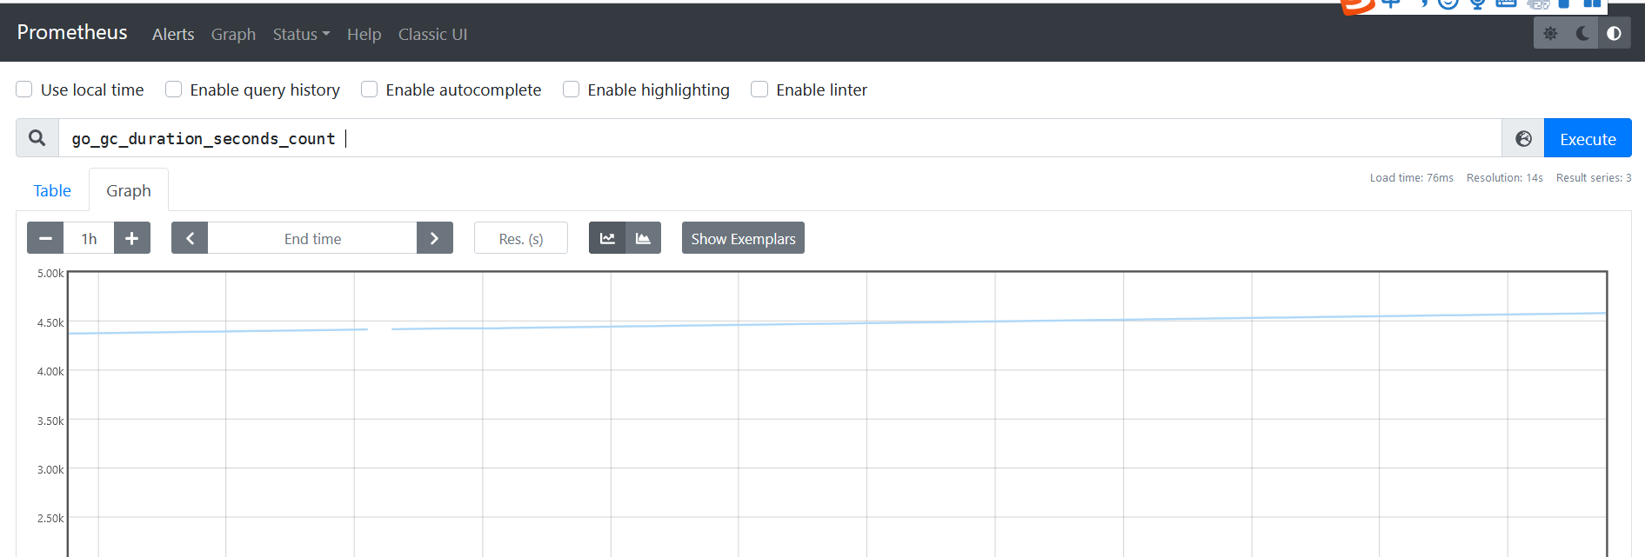
Task: Click the 5.00k y-axis label
Action: pyautogui.click(x=50, y=273)
